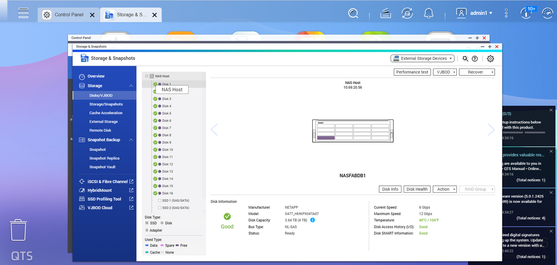557x265 pixels.
Task: Open the QTS main menu hamburger icon
Action: pyautogui.click(x=24, y=13)
